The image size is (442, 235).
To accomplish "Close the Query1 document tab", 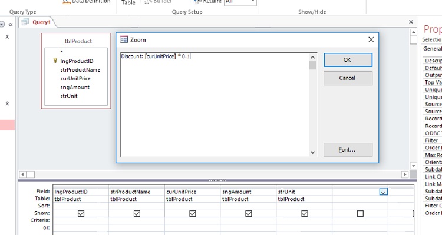I will [x=411, y=22].
